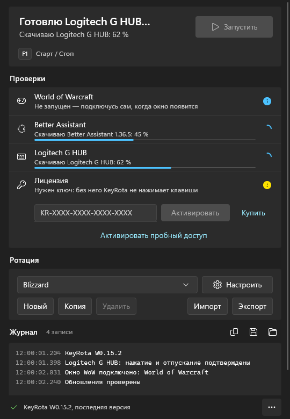Click the blue info icon for World of Warcraft

coord(267,102)
